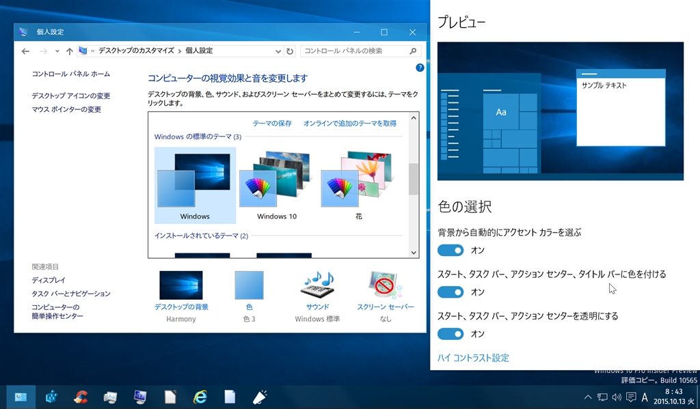Screen dimensions: 700x409
Task: Click テーマの保存 link
Action: 272,123
